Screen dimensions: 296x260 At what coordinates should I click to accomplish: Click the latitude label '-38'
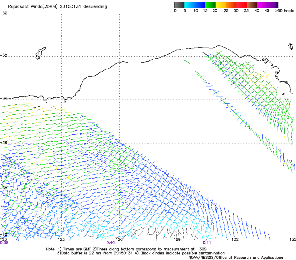(x=4, y=188)
